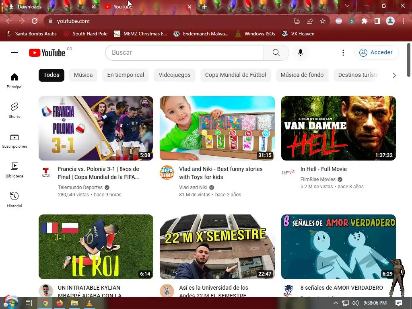Reload the page in Chrome
This screenshot has height=309, width=412.
35,21
